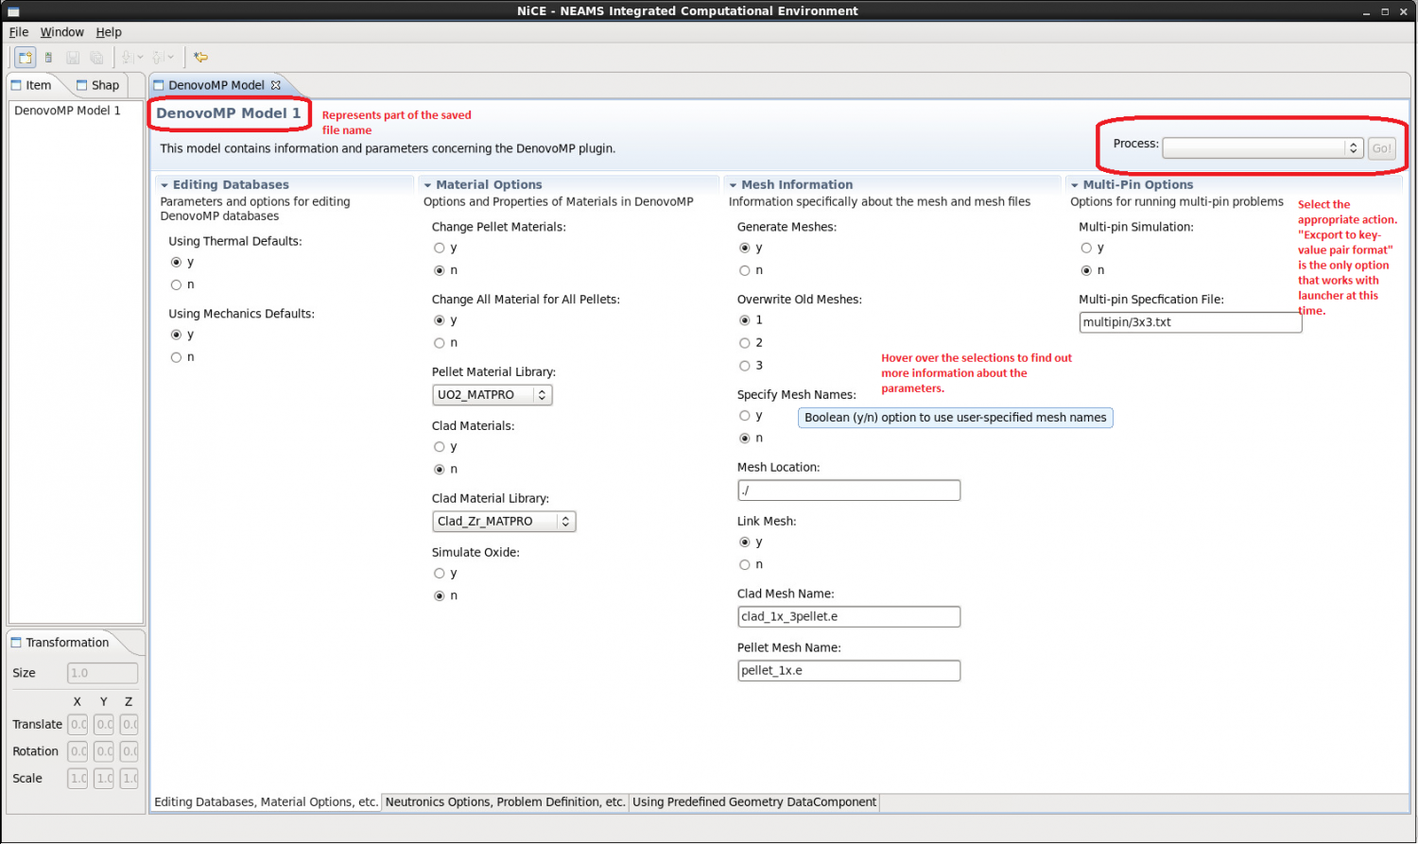
Task: Click the next annotation down-arrow toolbar icon
Action: (127, 58)
